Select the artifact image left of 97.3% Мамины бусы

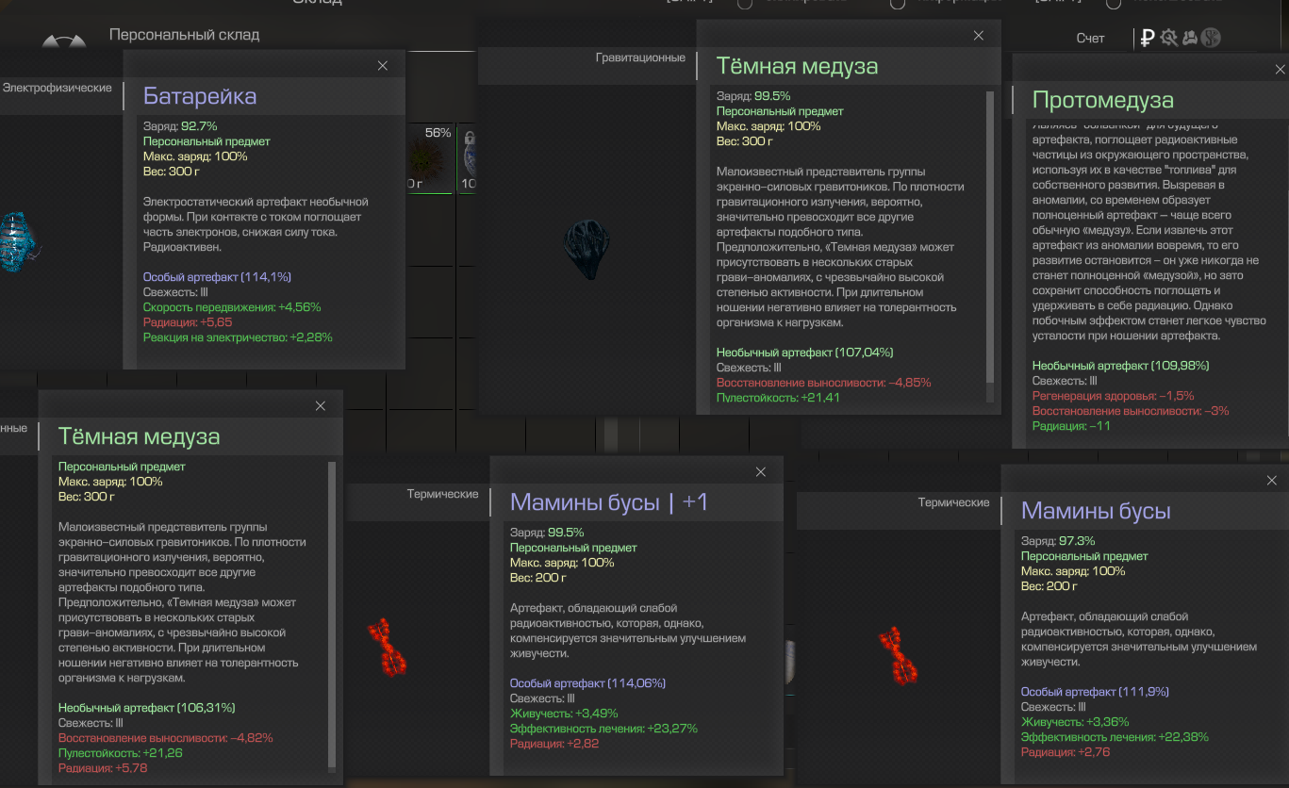tap(898, 654)
